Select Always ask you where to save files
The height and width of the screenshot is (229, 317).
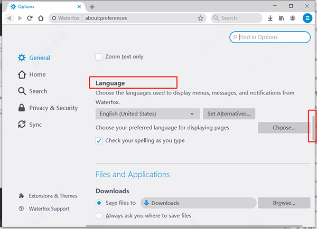99,215
